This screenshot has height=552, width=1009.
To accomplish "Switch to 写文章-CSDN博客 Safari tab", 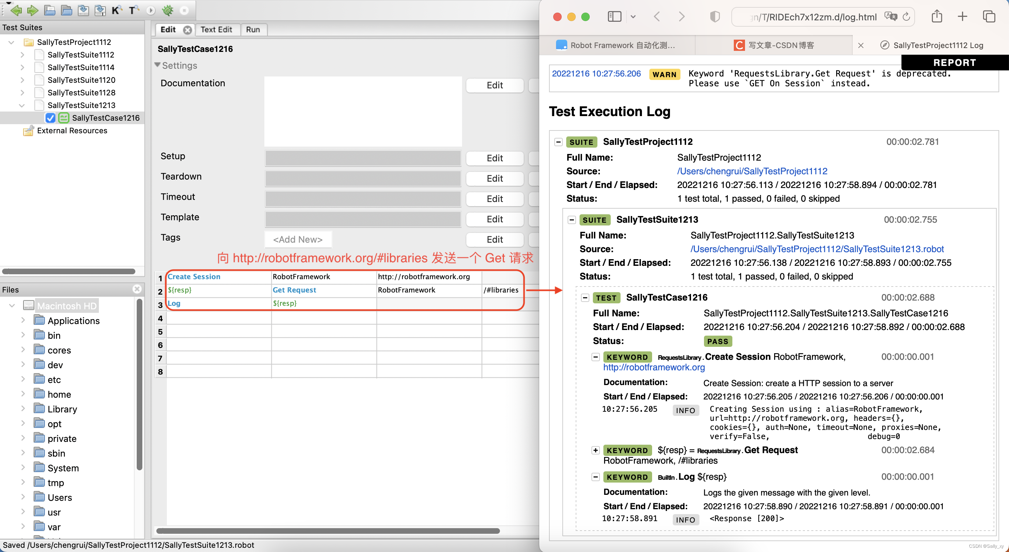I will (x=774, y=46).
